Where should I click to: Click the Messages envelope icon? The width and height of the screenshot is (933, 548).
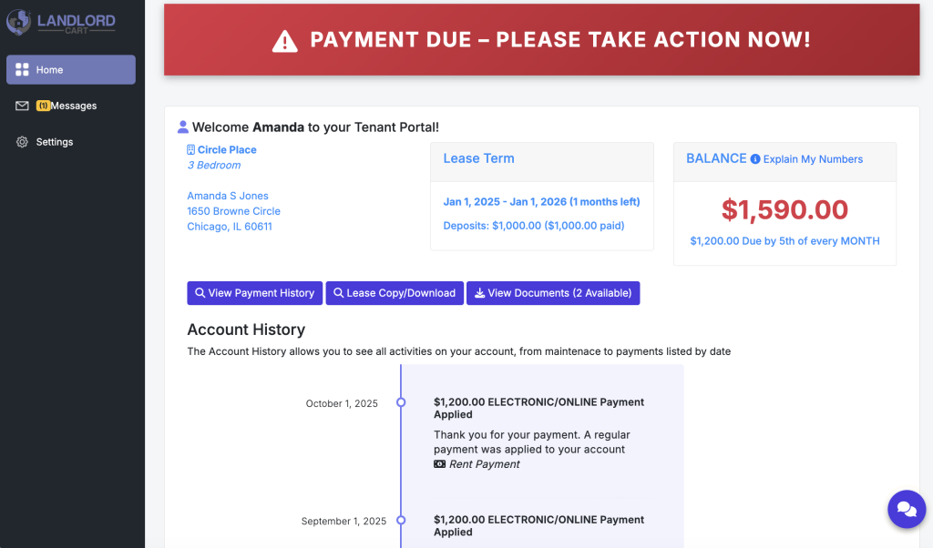tap(23, 107)
